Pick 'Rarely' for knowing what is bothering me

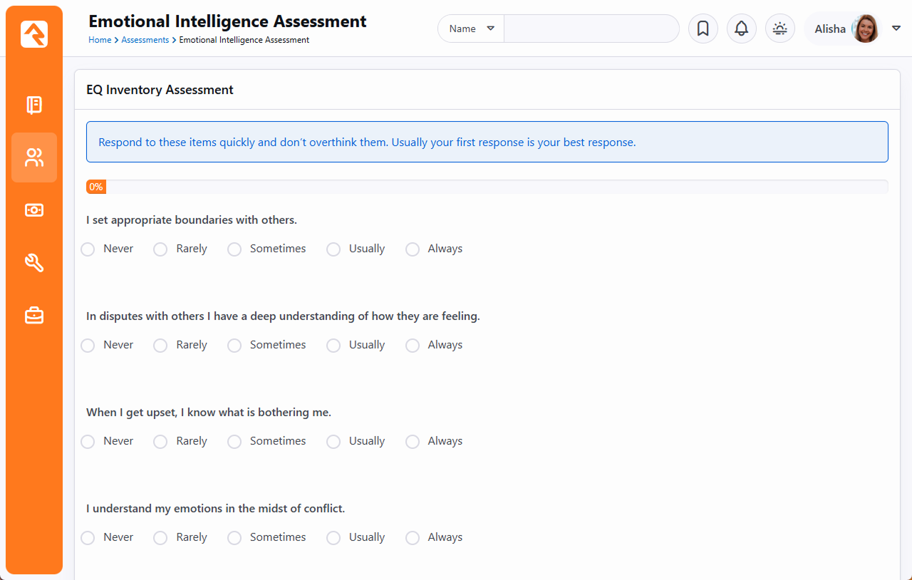160,442
